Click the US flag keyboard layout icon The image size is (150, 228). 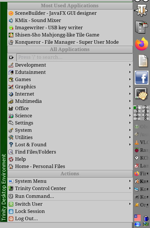[138, 218]
